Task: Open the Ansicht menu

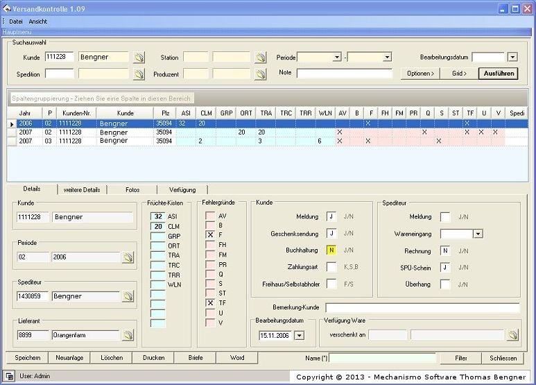Action: 38,22
